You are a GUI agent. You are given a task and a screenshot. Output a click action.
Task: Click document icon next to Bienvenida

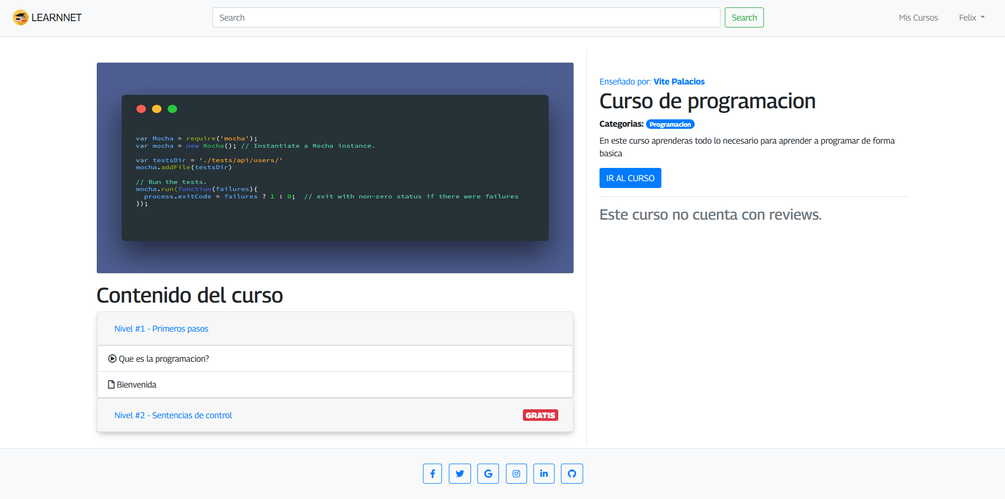click(x=111, y=384)
